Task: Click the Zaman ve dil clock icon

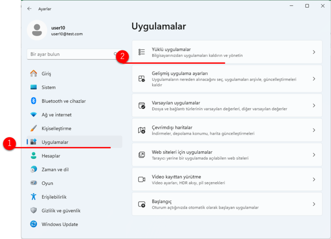Action: point(33,169)
